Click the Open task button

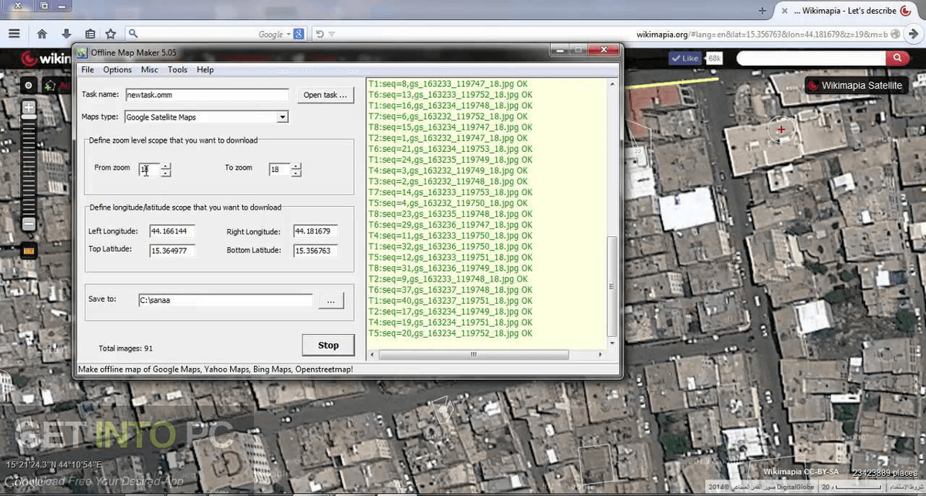tap(325, 94)
